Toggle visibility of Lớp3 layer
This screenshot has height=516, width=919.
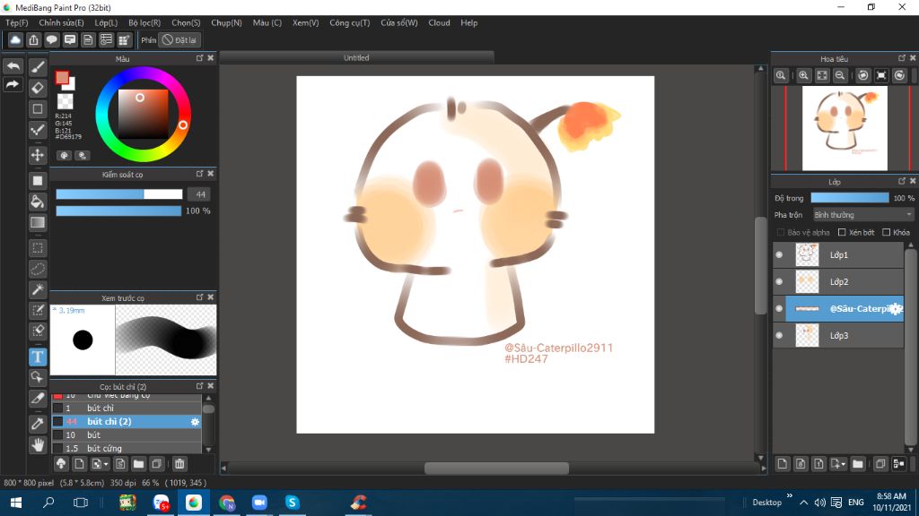[779, 336]
